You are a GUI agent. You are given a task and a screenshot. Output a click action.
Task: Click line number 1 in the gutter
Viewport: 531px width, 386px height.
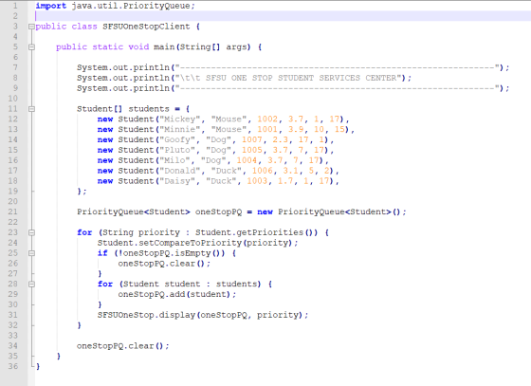click(x=15, y=6)
